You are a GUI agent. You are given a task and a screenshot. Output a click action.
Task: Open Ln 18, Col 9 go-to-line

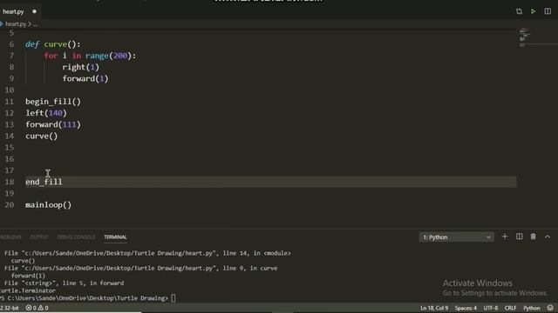[434, 308]
